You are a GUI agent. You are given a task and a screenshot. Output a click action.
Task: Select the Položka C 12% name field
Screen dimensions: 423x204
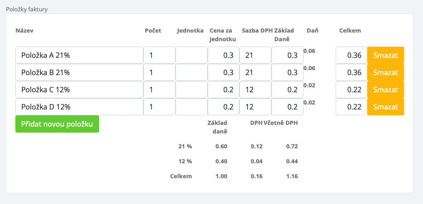point(79,90)
